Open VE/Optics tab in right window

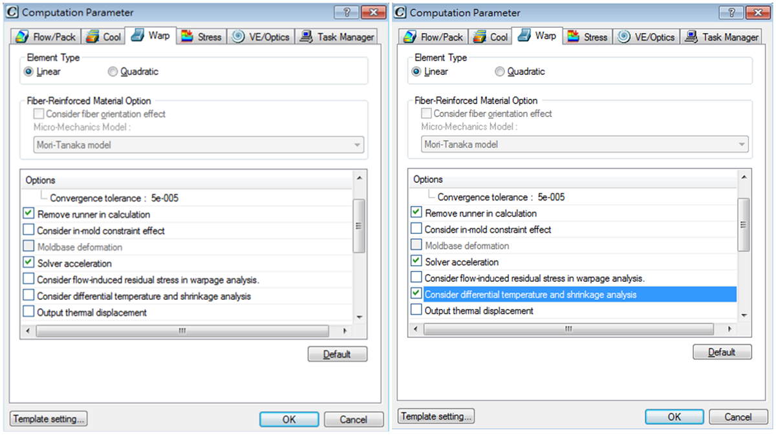[x=647, y=37]
